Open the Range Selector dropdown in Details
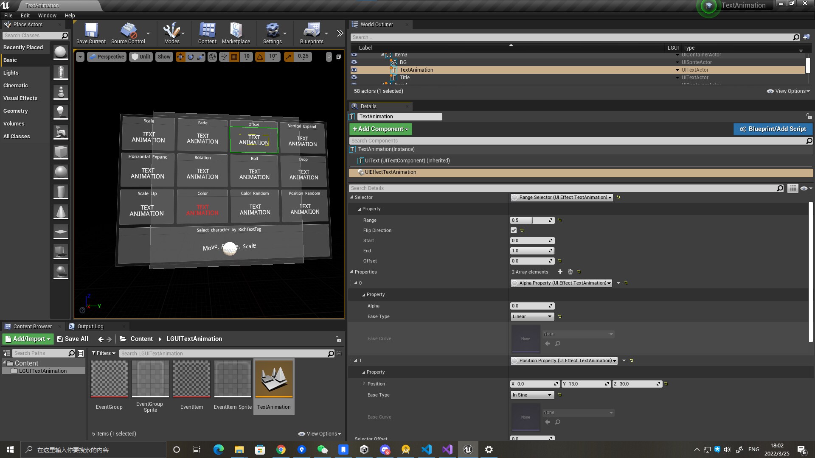Screen dimensions: 815x458 tap(561, 197)
